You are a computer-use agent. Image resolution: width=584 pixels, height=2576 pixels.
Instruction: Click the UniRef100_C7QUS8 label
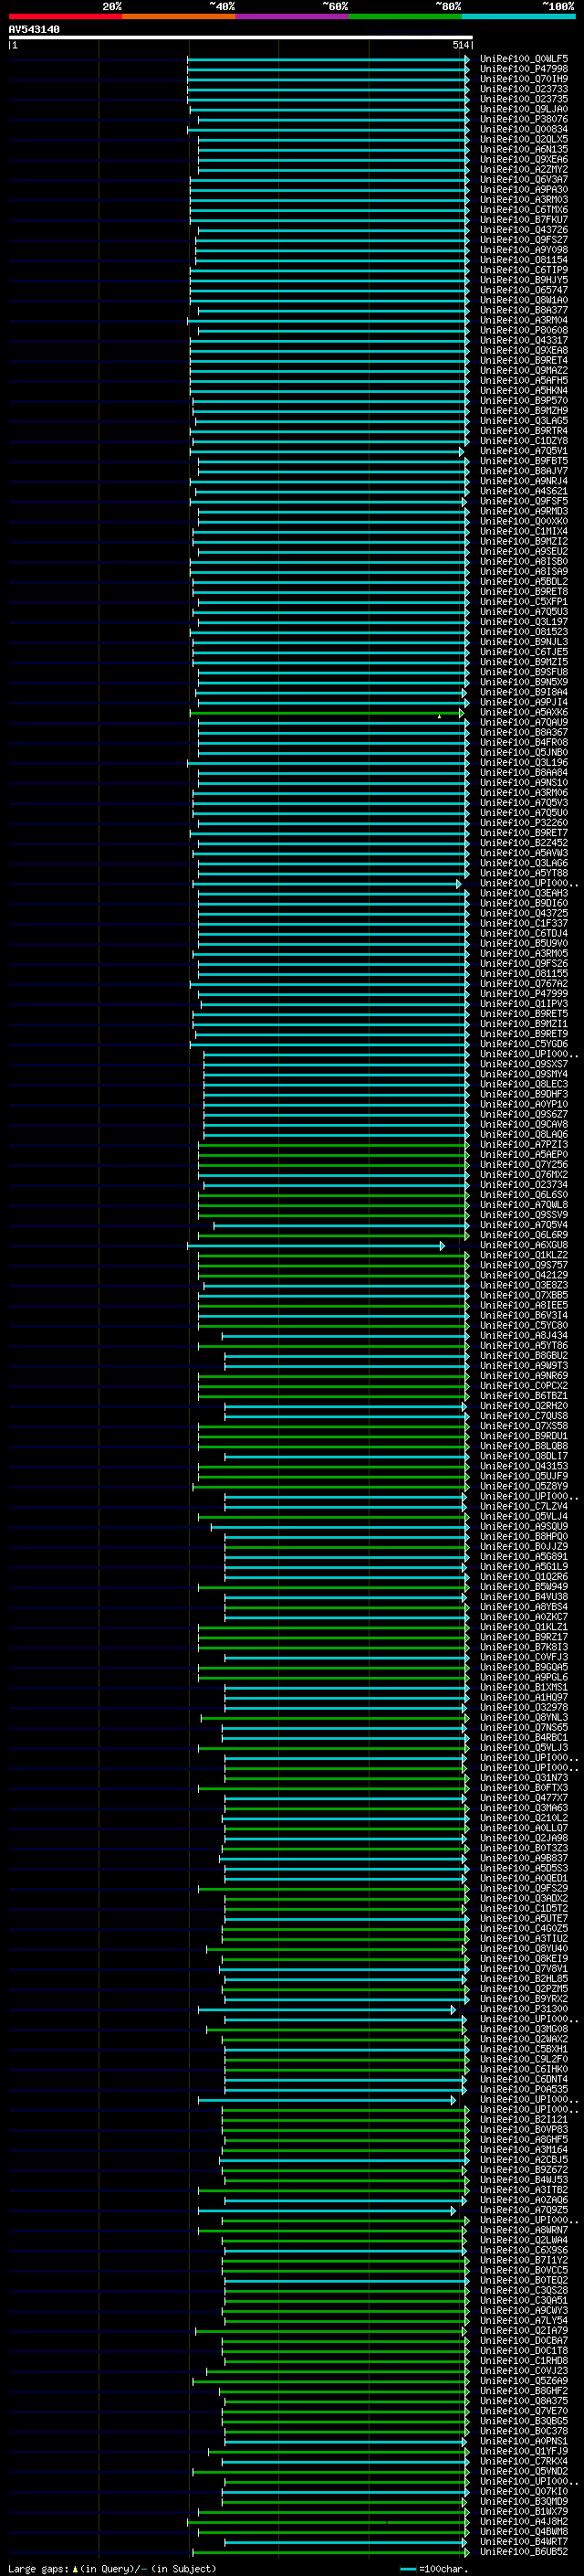click(x=524, y=1416)
